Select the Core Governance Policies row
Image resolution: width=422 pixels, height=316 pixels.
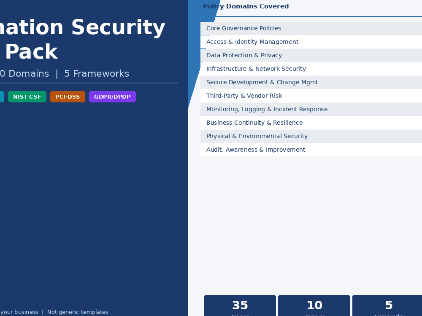(x=311, y=29)
